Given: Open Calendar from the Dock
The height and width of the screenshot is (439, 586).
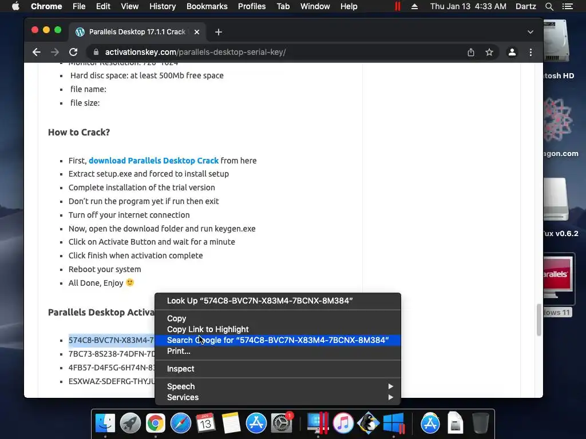Looking at the screenshot, I should coord(205,424).
